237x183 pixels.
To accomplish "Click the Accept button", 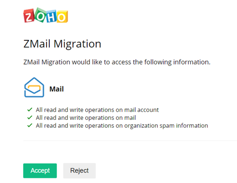I will pyautogui.click(x=40, y=171).
